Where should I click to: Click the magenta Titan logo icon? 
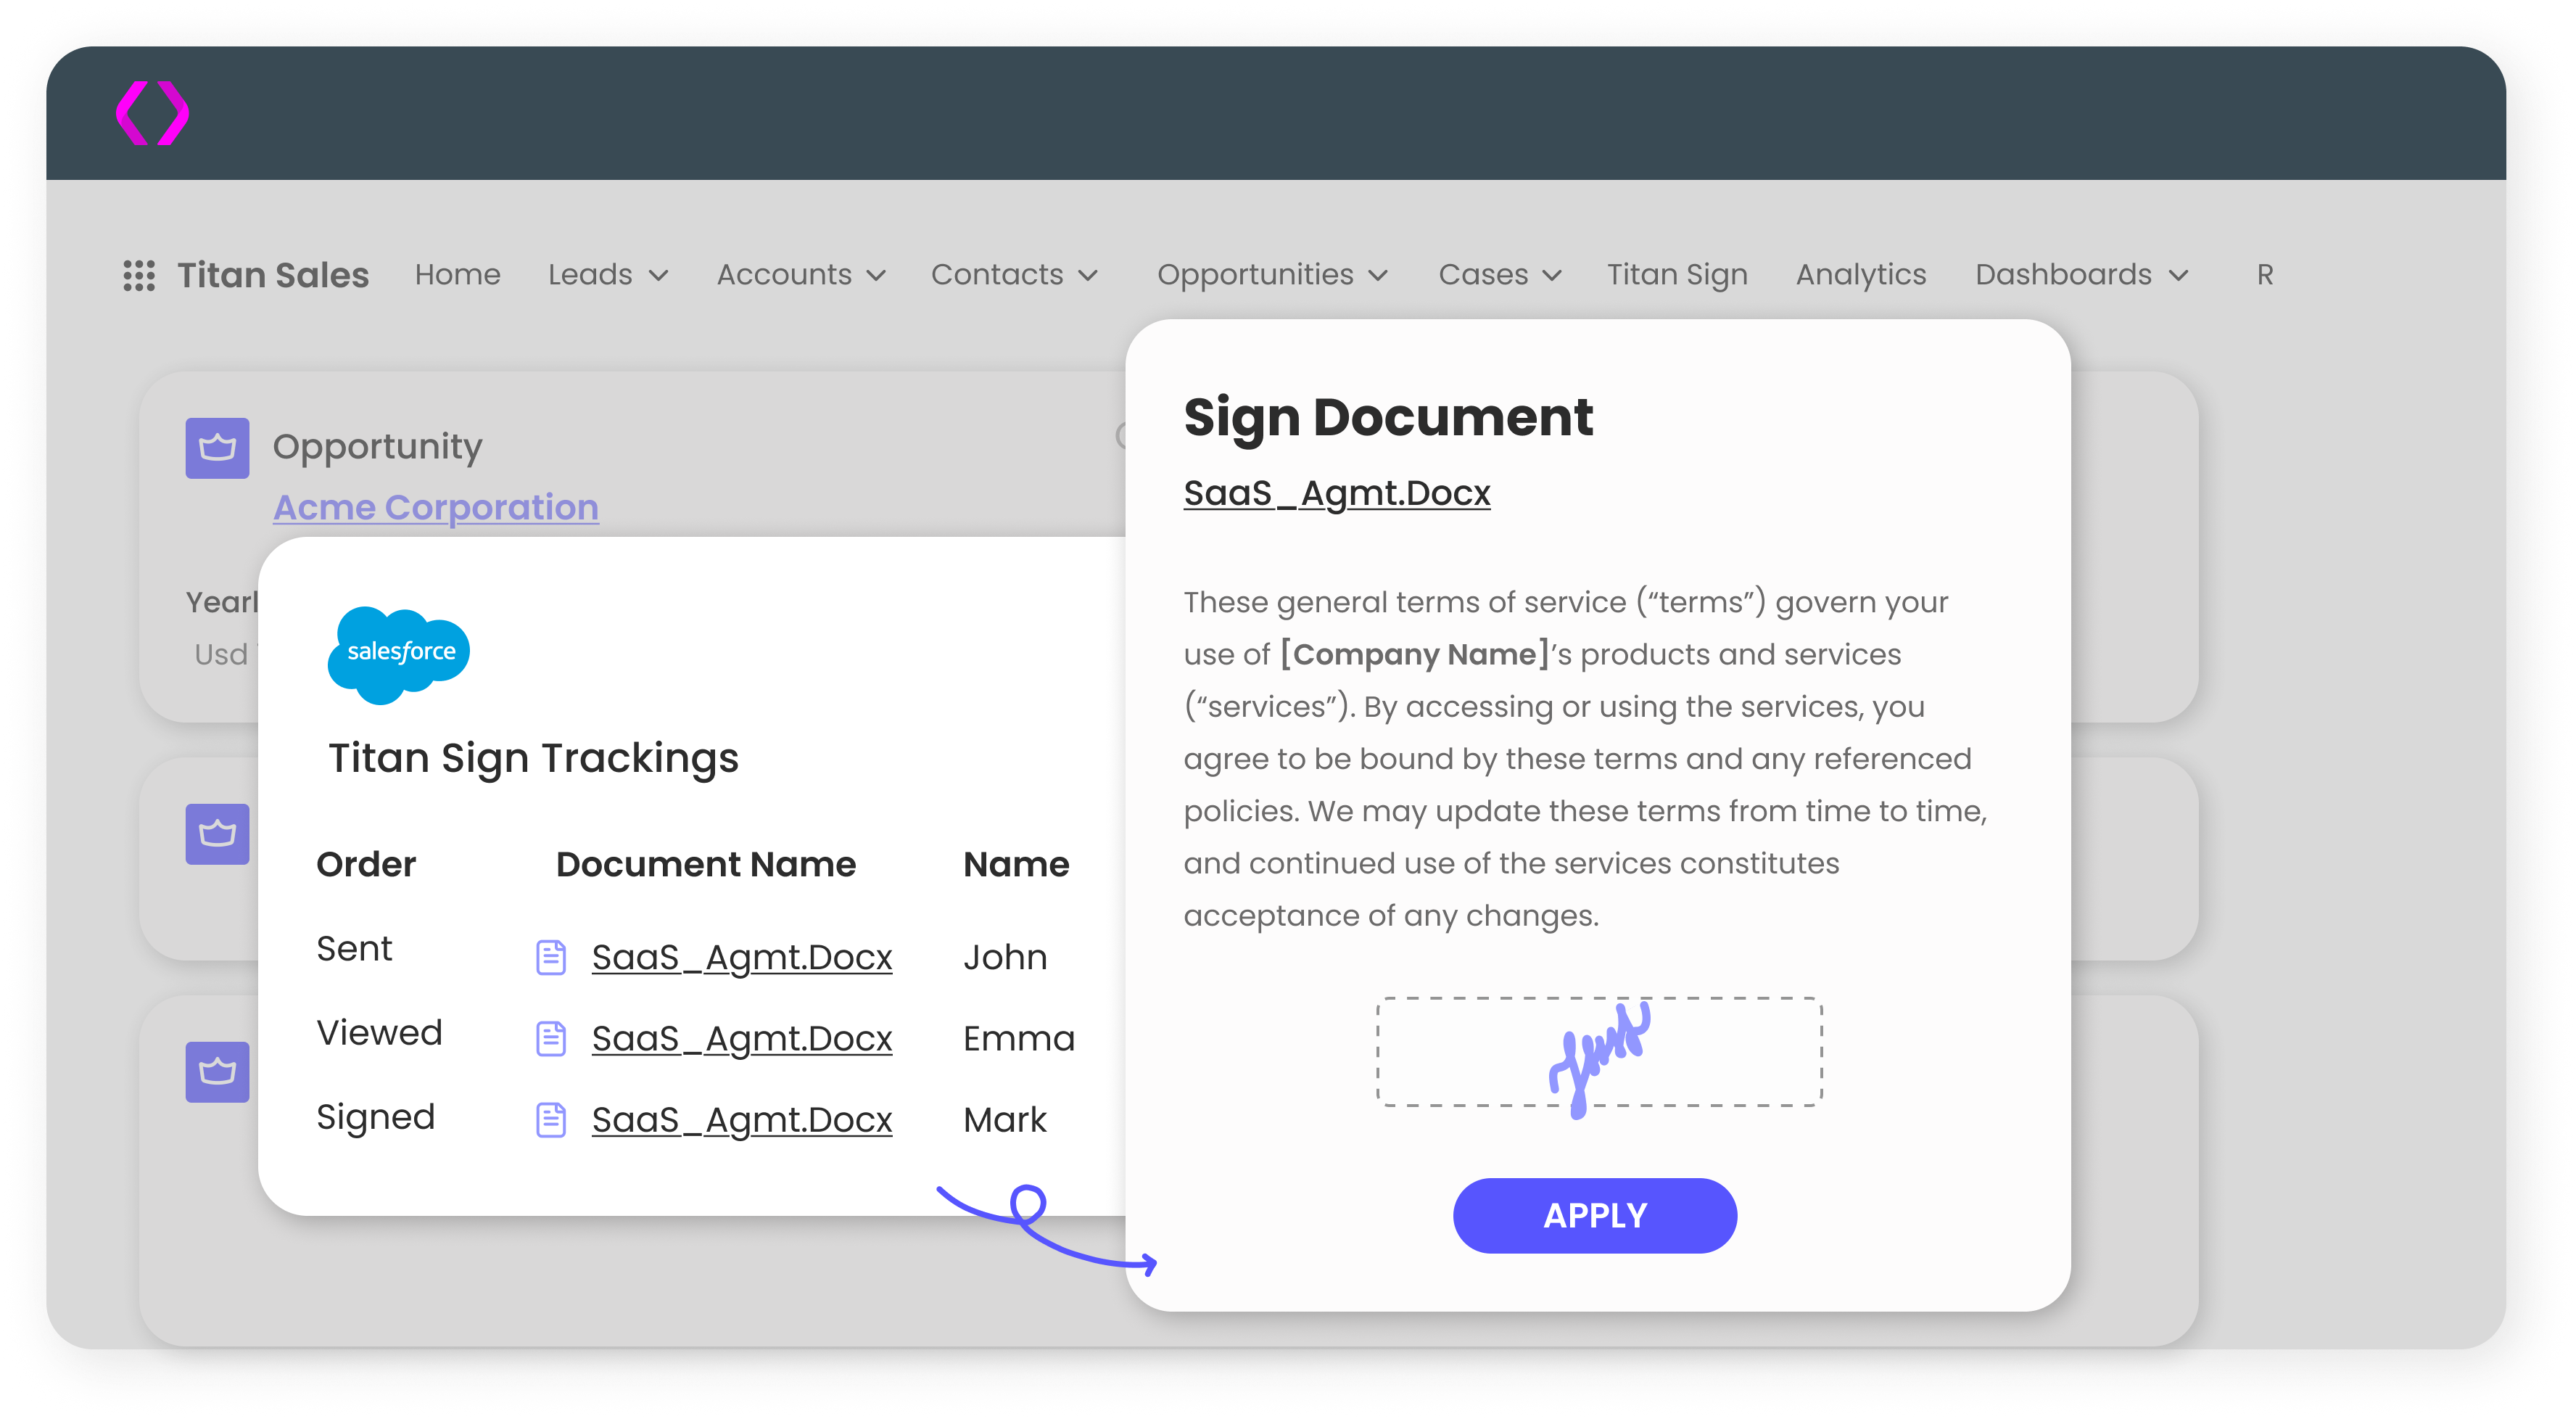[152, 113]
